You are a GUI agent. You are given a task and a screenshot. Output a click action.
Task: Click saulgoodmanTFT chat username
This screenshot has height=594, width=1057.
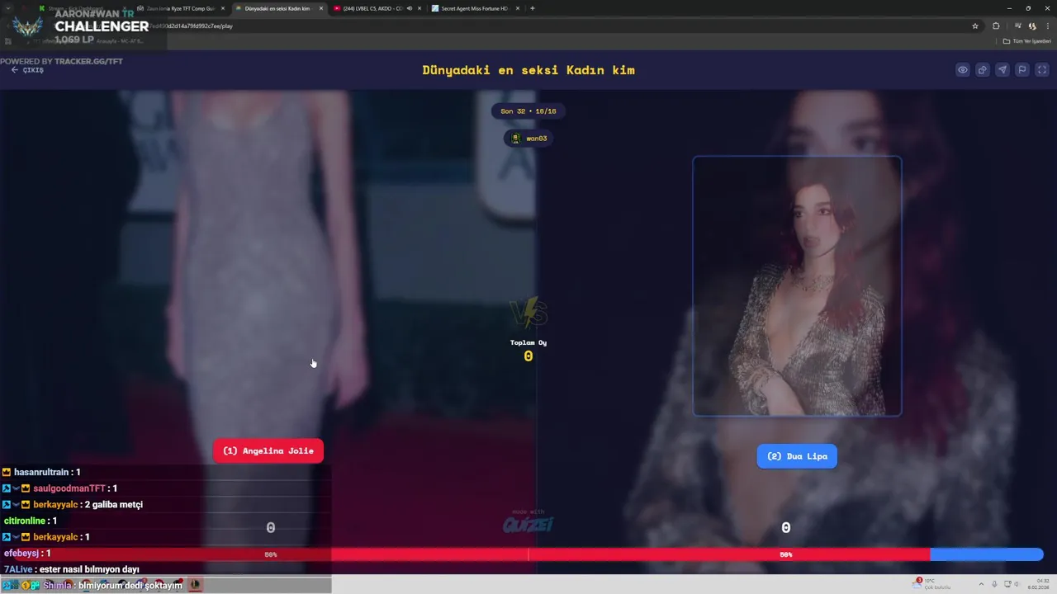[69, 488]
